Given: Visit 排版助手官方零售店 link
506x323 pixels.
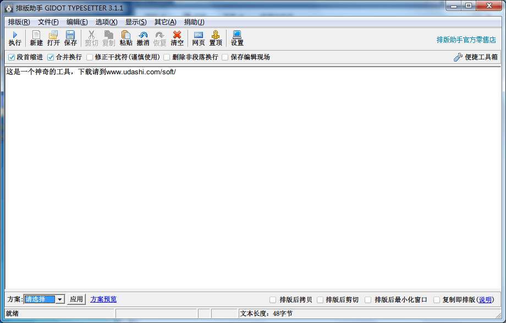Looking at the screenshot, I should (x=466, y=40).
